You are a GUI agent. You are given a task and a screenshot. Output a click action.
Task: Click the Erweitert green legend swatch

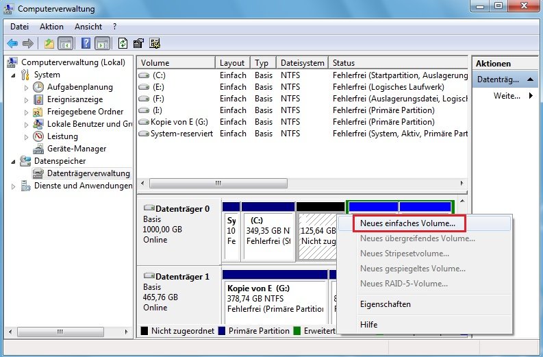[x=296, y=331]
